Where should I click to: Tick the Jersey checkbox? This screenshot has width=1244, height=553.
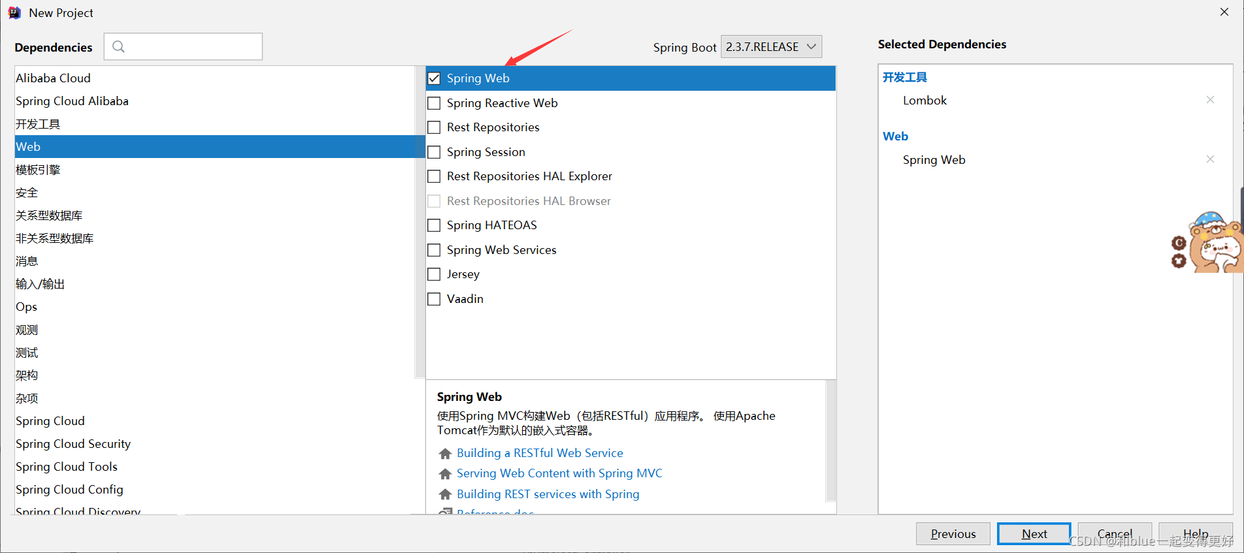point(434,274)
